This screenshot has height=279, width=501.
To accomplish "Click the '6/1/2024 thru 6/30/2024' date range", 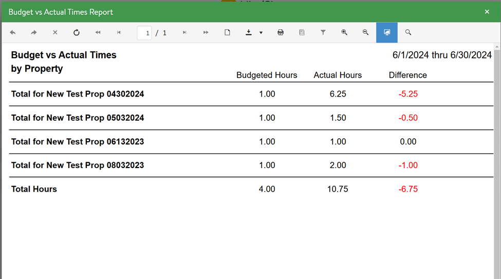I will point(442,55).
